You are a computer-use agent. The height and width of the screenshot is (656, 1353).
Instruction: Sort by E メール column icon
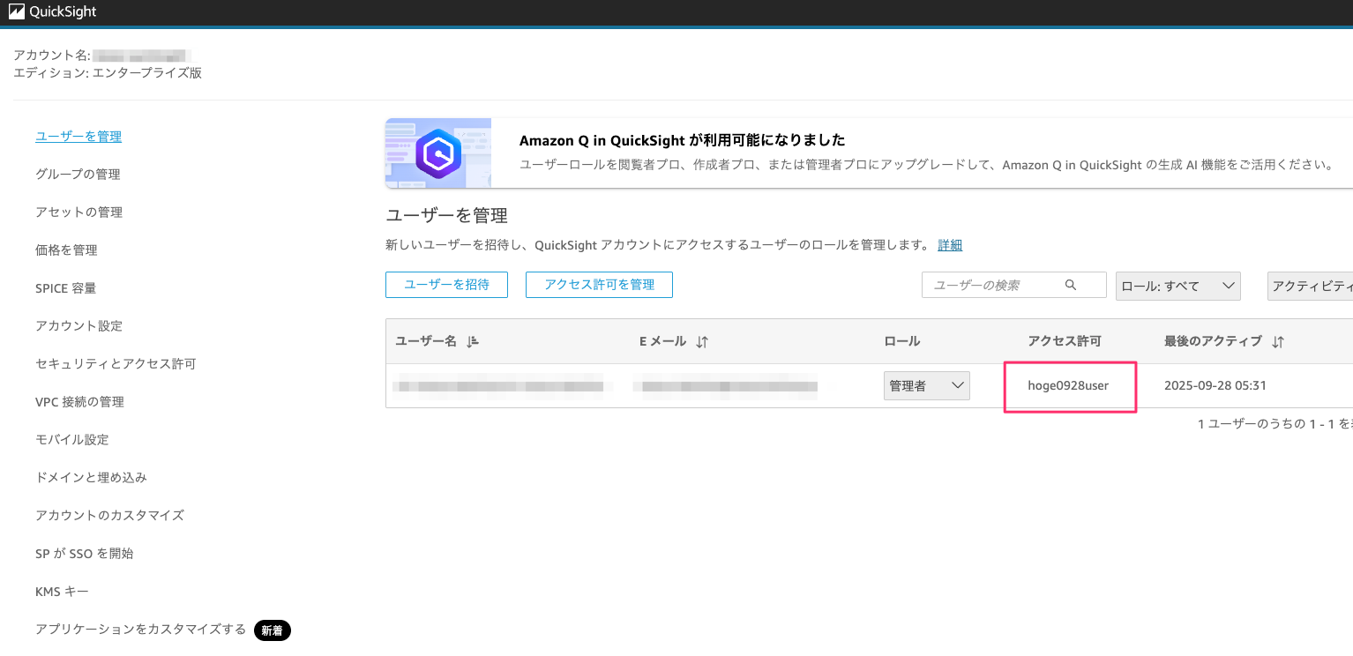tap(702, 342)
